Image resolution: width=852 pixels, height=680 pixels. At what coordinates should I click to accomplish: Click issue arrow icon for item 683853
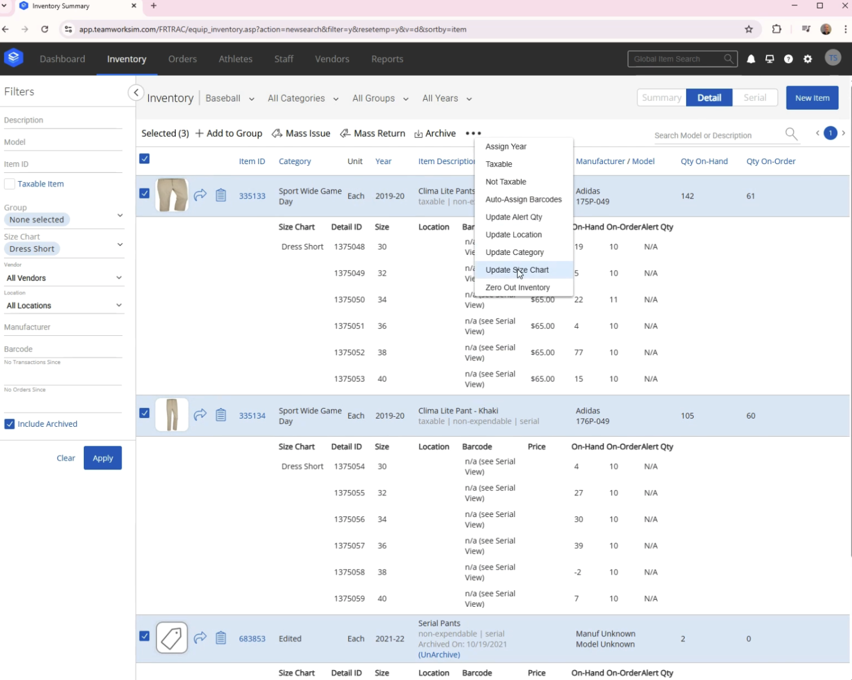point(200,638)
